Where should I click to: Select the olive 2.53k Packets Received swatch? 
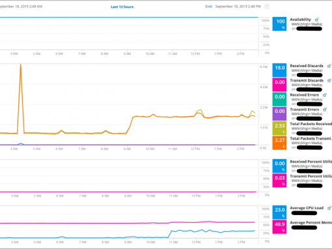(x=279, y=128)
